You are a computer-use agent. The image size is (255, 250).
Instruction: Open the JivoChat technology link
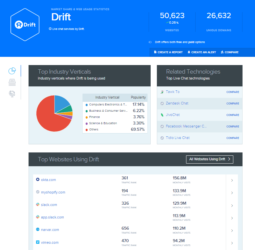[x=173, y=115]
